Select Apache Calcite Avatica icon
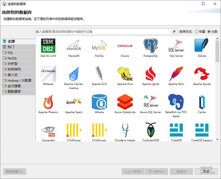The height and width of the screenshot is (179, 221). pyautogui.click(x=74, y=74)
